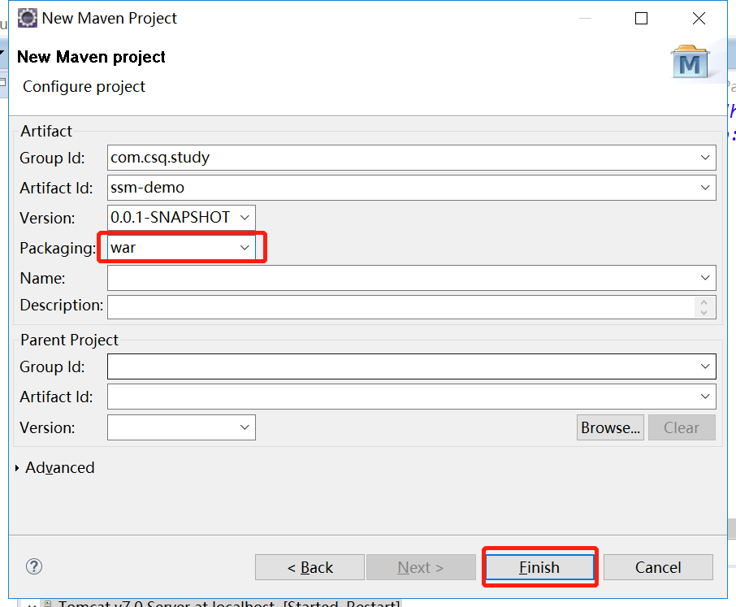Image resolution: width=736 pixels, height=607 pixels.
Task: Open the help question mark icon
Action: [x=34, y=566]
